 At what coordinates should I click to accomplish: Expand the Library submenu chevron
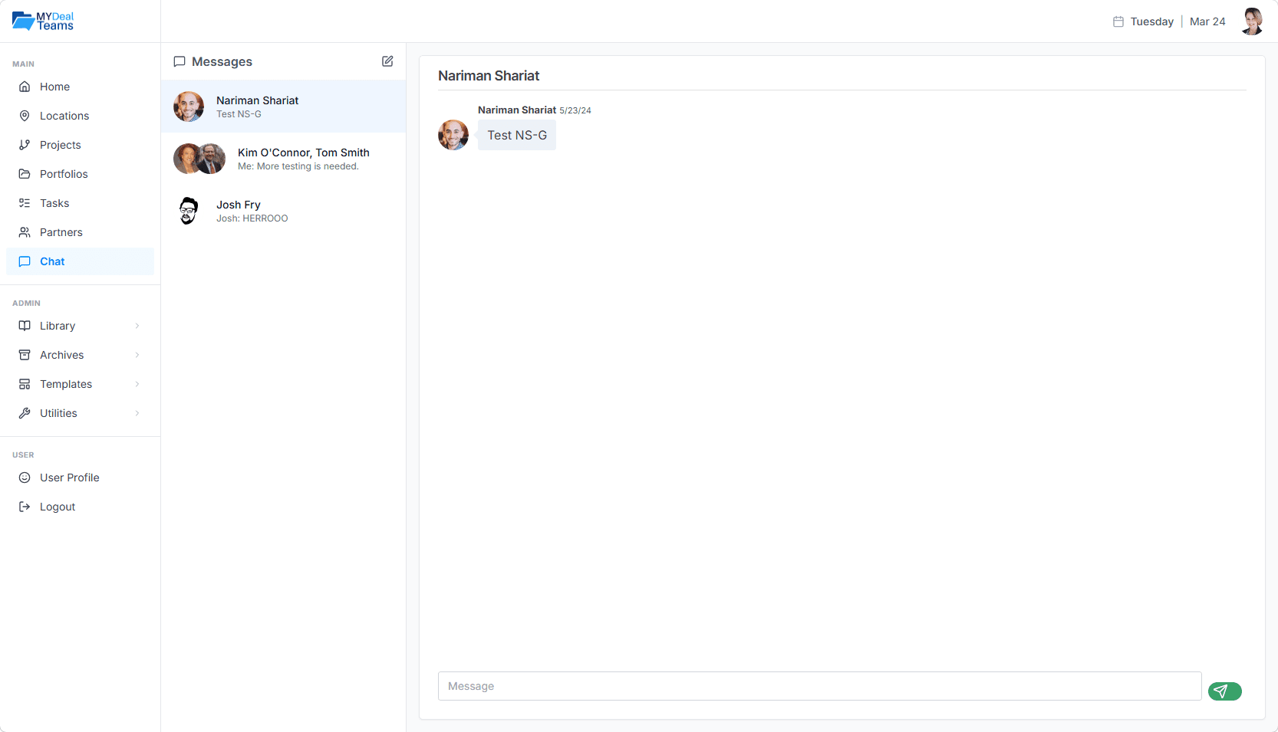tap(137, 326)
